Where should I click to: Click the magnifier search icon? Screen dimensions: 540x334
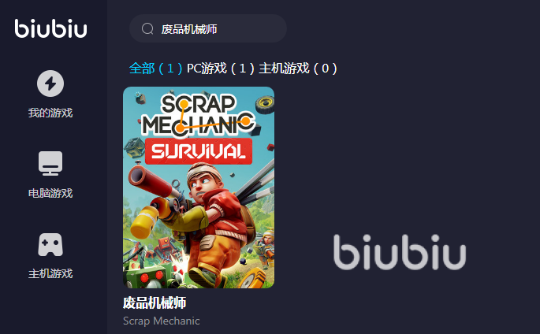pos(147,29)
